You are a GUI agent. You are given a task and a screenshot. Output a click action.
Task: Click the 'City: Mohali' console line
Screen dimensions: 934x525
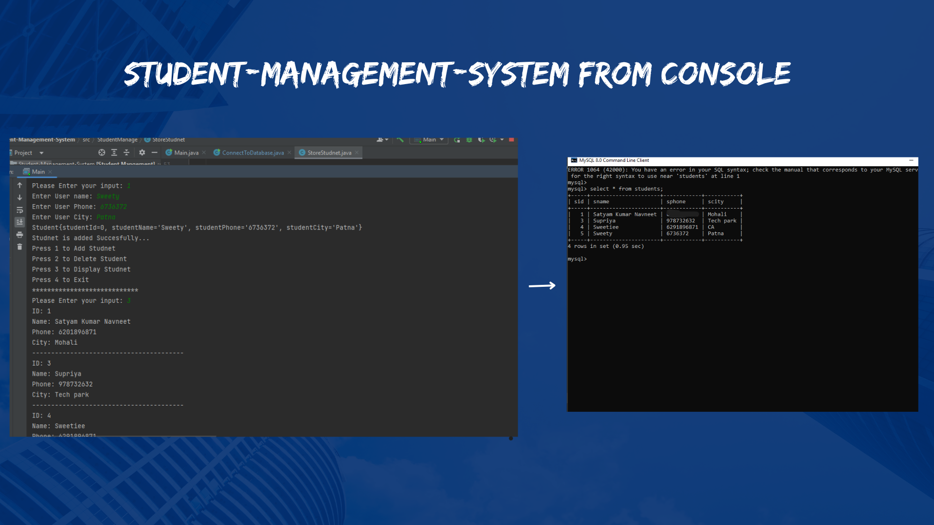[x=54, y=343]
